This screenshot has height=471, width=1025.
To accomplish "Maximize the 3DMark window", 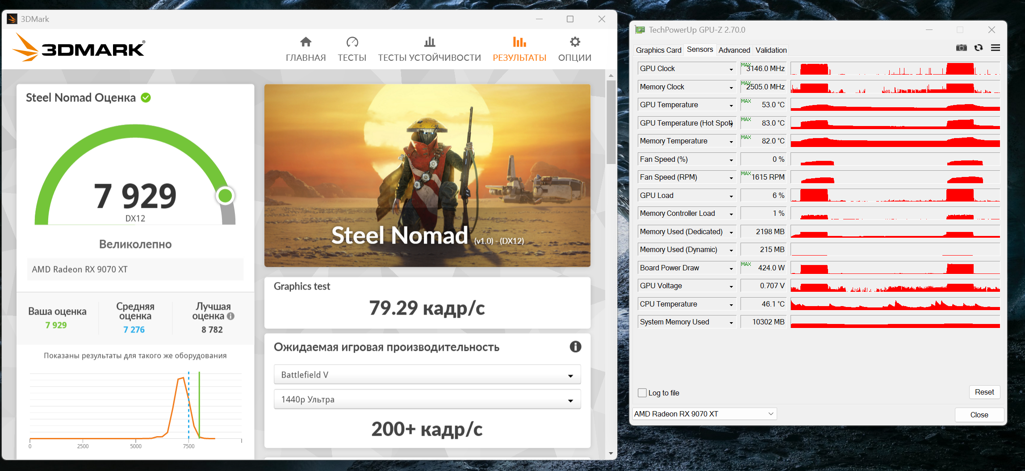I will click(570, 19).
